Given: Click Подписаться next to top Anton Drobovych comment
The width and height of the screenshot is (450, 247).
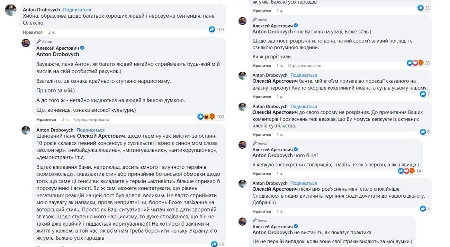Looking at the screenshot, I should (x=77, y=10).
